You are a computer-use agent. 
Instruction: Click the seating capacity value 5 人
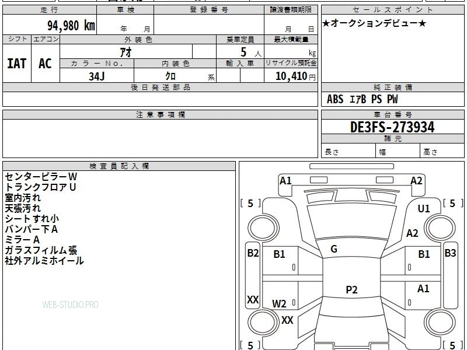pyautogui.click(x=251, y=52)
